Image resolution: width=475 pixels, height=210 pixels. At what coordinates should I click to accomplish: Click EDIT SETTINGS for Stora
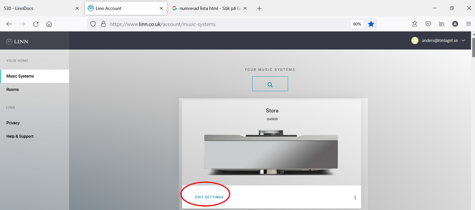[x=209, y=197]
